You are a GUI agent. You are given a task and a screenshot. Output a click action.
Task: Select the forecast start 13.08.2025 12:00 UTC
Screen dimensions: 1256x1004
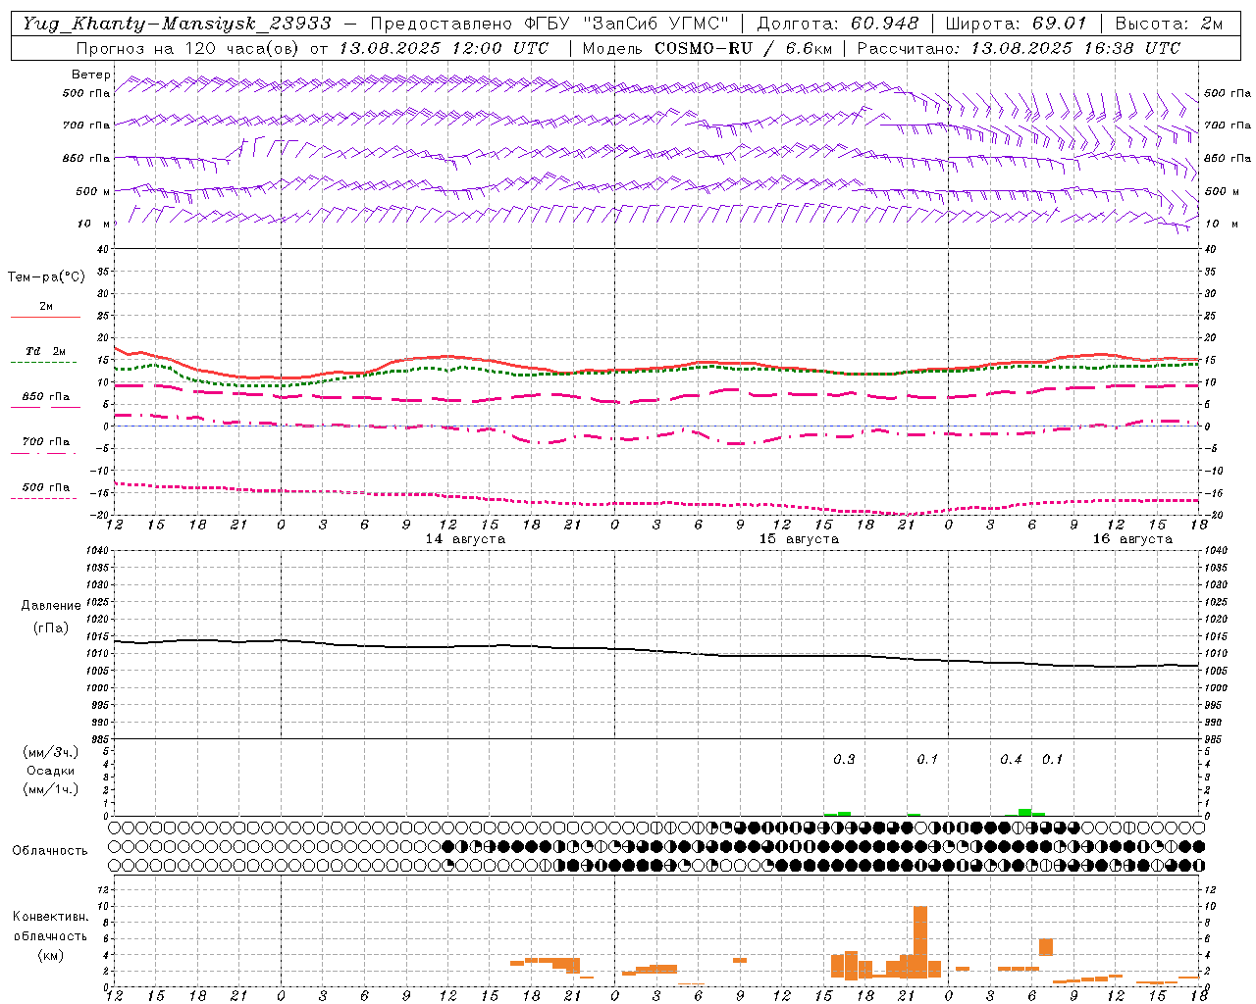coord(444,47)
